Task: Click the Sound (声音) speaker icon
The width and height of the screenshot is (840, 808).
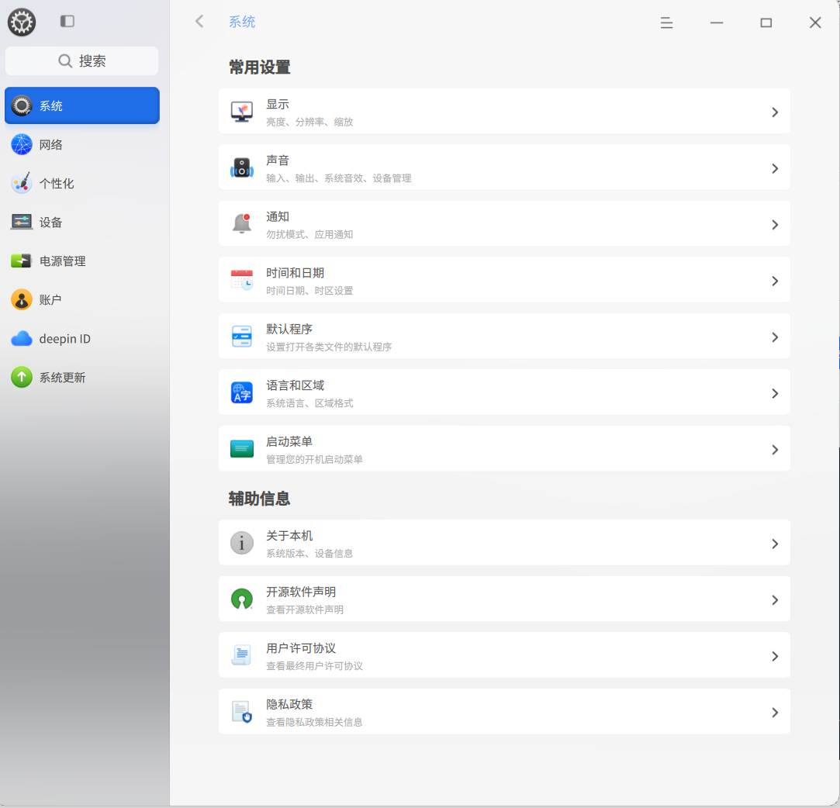Action: [x=242, y=167]
